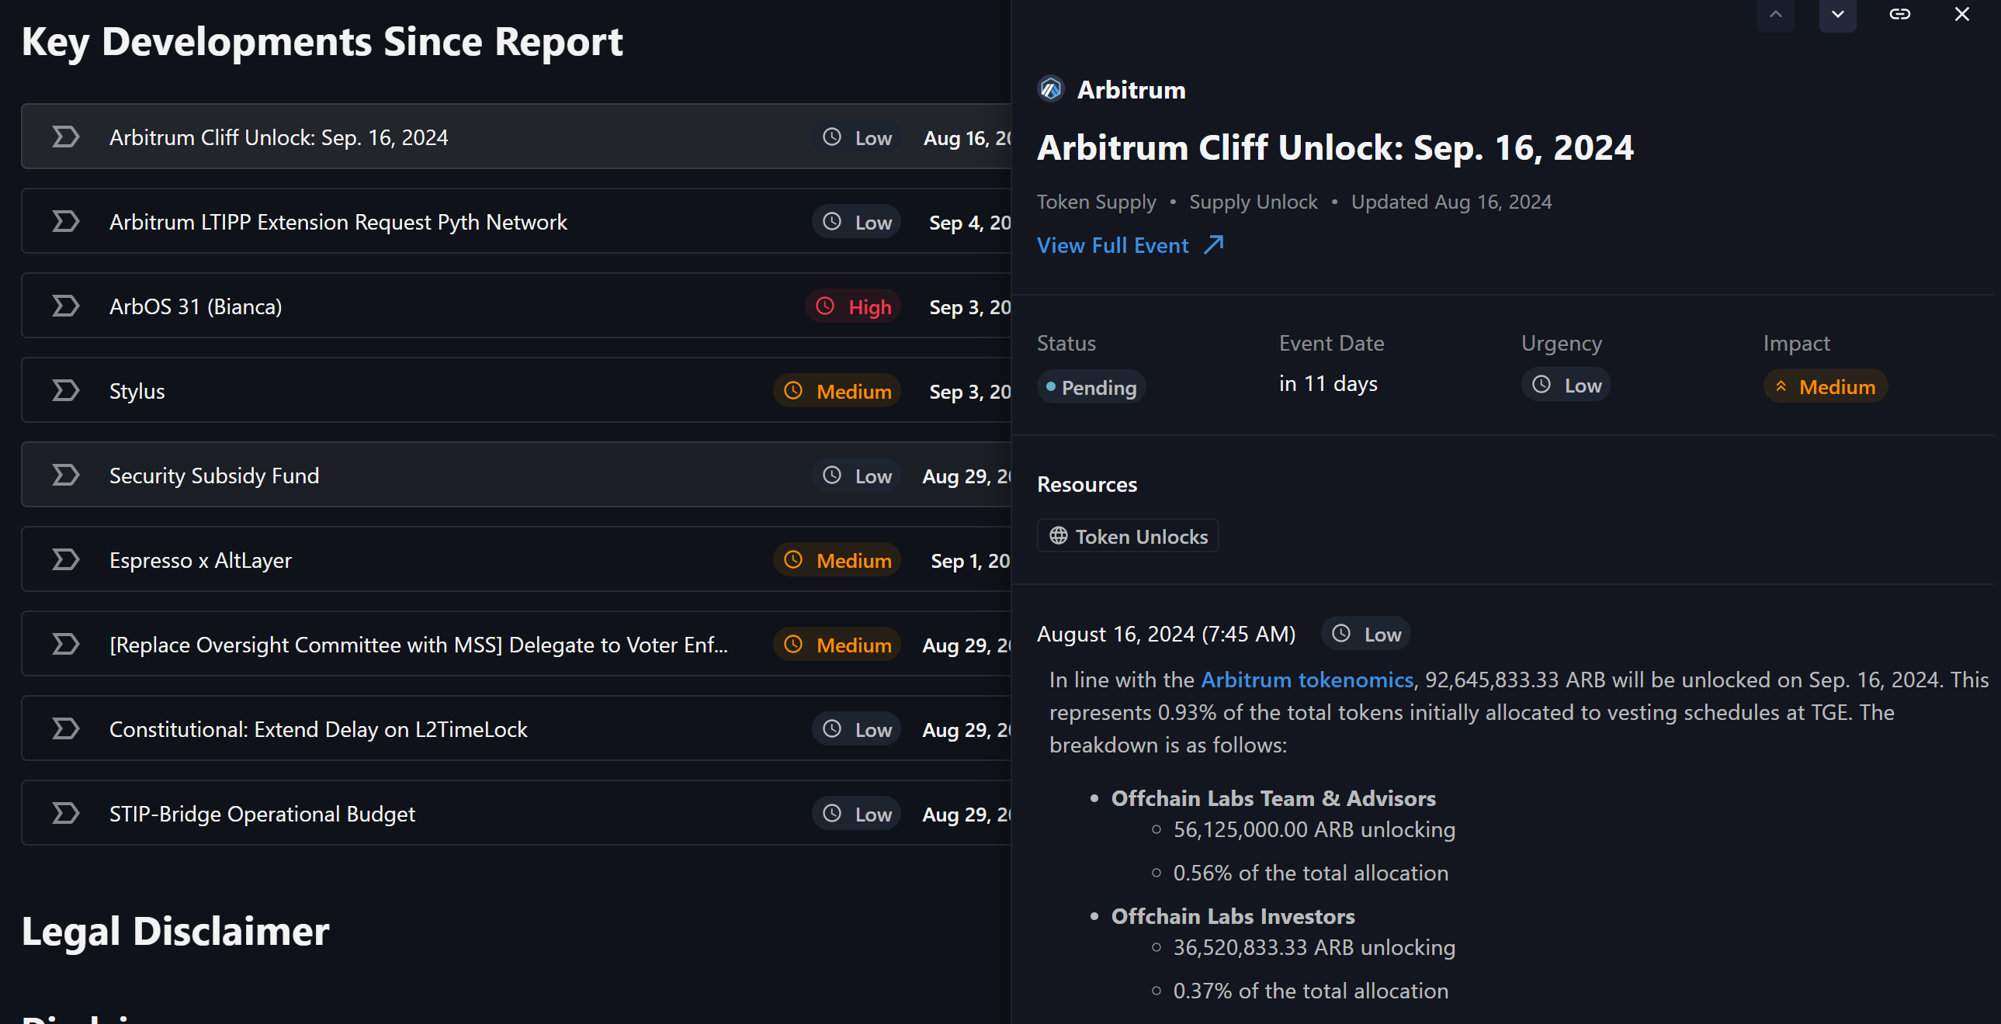Click Medium badge on Replace Oversight Committee row
2001x1024 pixels.
point(837,645)
